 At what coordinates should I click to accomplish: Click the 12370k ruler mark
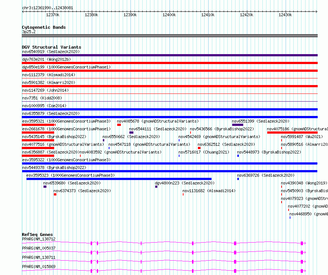pos(53,15)
